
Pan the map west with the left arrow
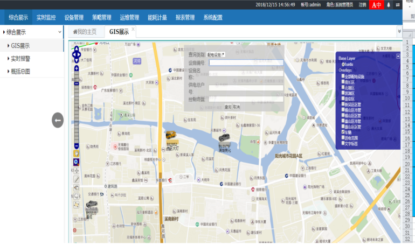click(73, 55)
